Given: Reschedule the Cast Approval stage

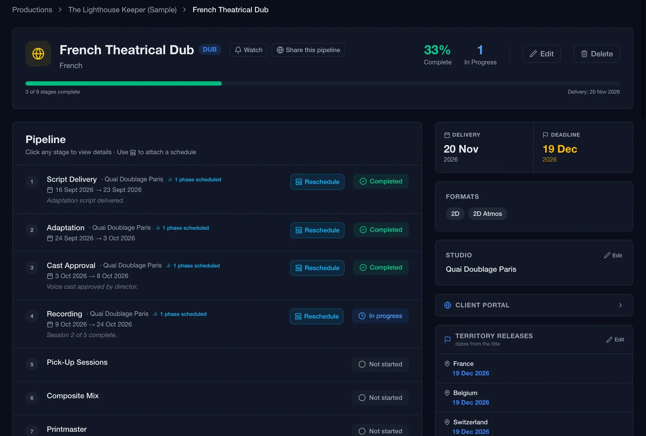Looking at the screenshot, I should click(x=317, y=268).
